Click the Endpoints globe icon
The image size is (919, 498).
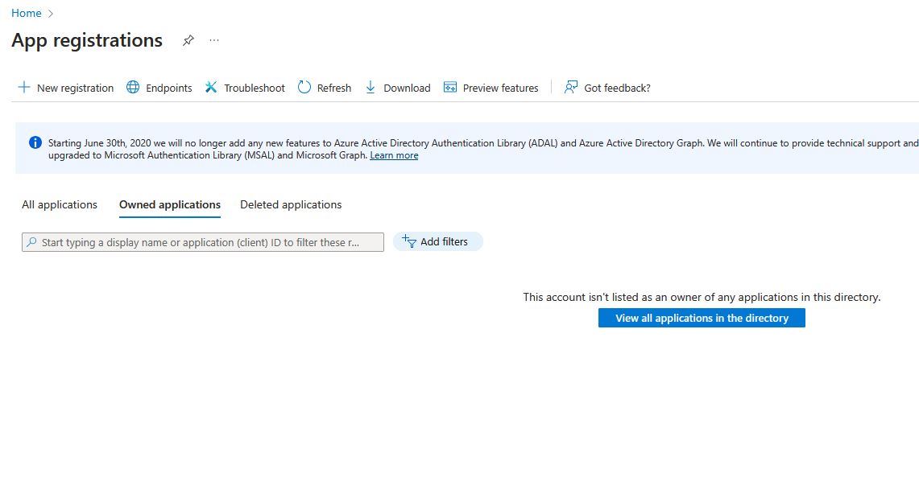pos(133,87)
